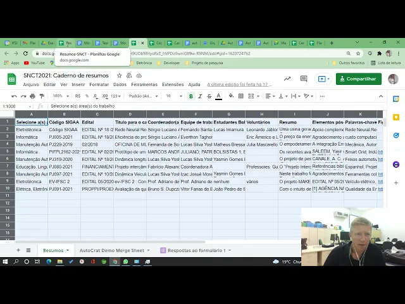
Task: Open the cell borders menu
Action: pos(241,96)
